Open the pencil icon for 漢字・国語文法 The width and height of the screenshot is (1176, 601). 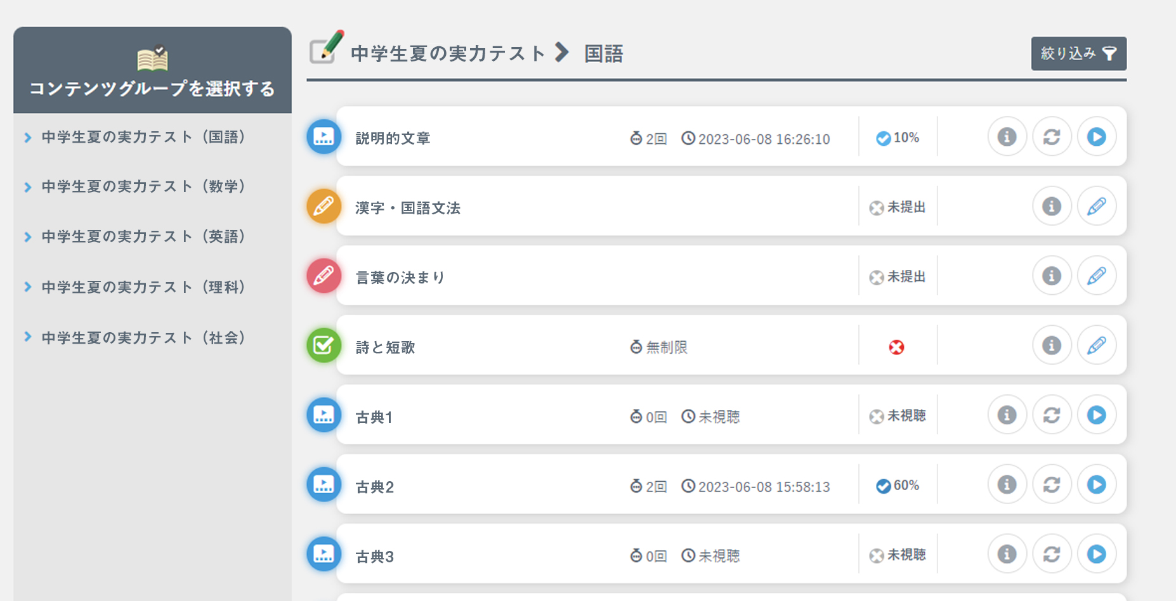pyautogui.click(x=1097, y=206)
